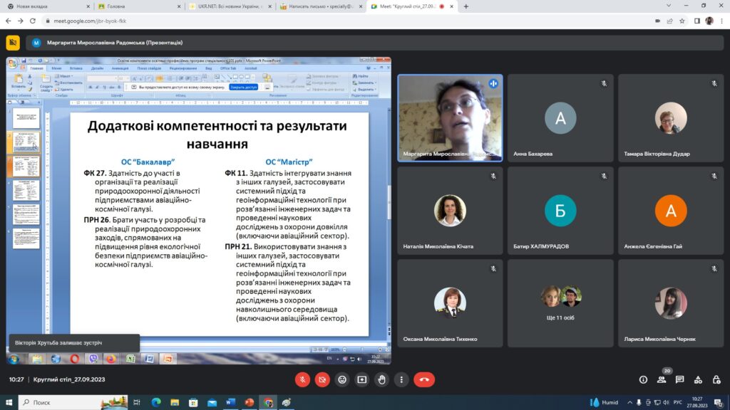Toggle the microphone button in Meet
The width and height of the screenshot is (730, 410).
[x=302, y=379]
